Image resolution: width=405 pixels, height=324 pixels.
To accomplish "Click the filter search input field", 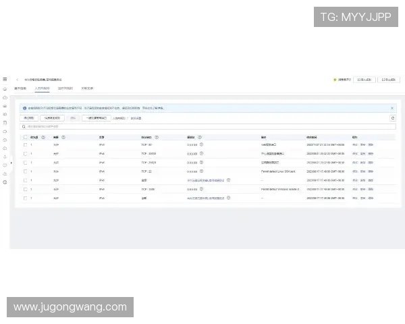I will (x=202, y=126).
